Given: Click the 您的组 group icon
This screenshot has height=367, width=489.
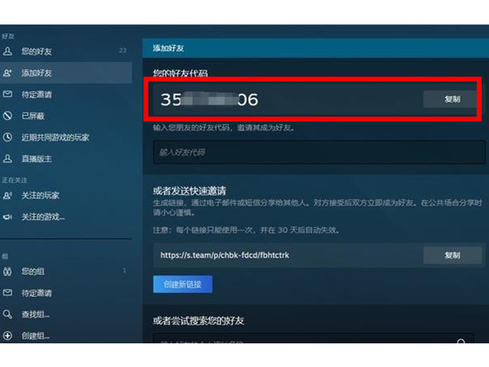Looking at the screenshot, I should (8, 271).
